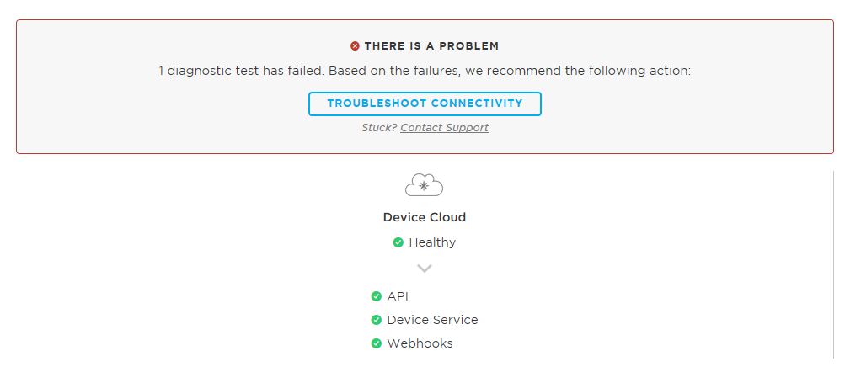Click the Device Cloud title label

[x=424, y=217]
